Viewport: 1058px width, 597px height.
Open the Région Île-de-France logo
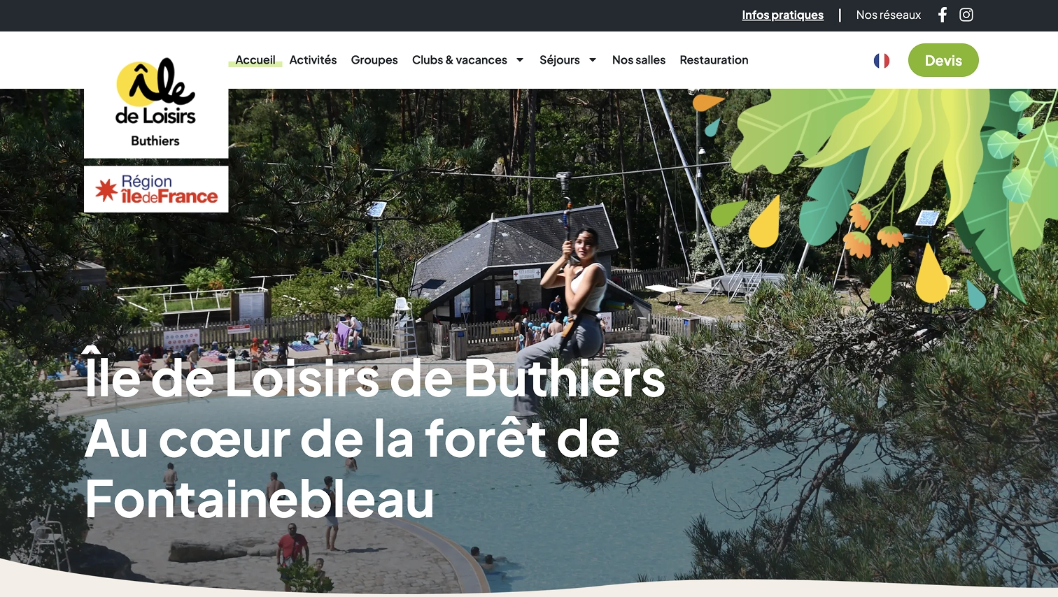click(x=156, y=189)
